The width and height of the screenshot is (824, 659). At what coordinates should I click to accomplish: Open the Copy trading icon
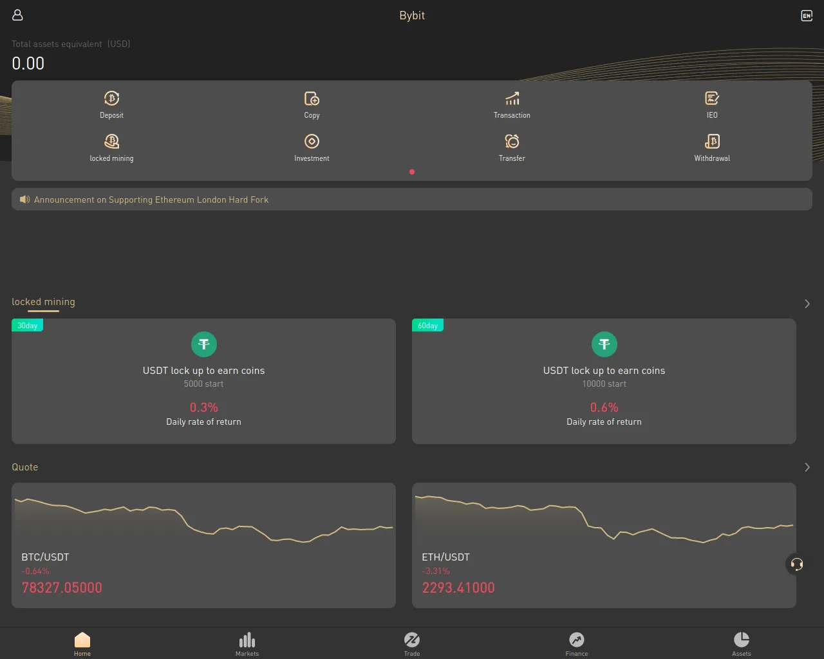(312, 99)
